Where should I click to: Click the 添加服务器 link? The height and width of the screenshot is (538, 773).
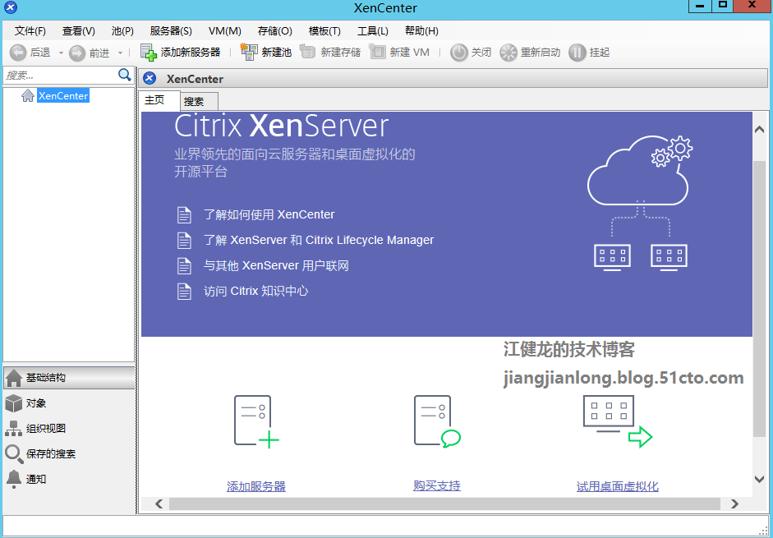pyautogui.click(x=255, y=487)
